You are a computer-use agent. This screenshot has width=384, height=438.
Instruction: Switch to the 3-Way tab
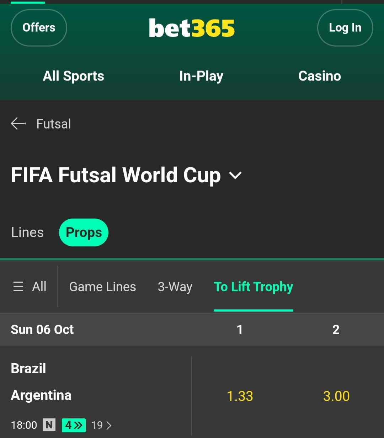pos(175,287)
